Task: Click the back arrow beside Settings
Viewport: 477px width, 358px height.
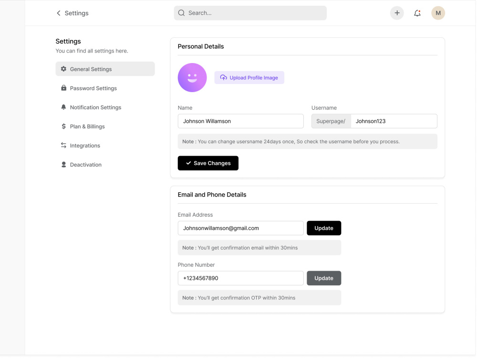Action: [58, 13]
